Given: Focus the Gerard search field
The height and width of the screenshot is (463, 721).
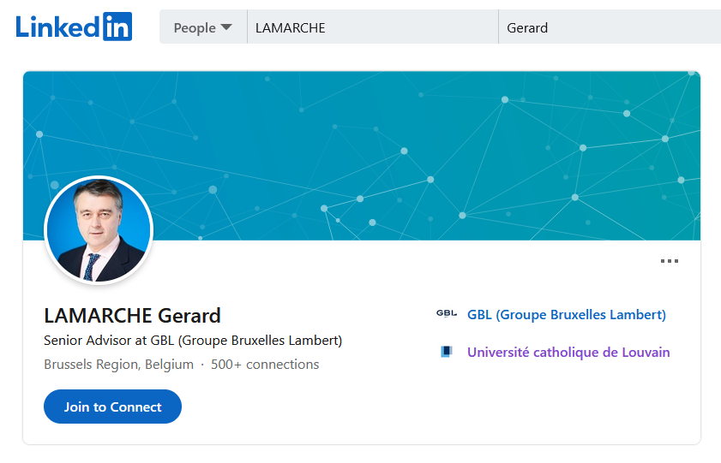Looking at the screenshot, I should (610, 27).
